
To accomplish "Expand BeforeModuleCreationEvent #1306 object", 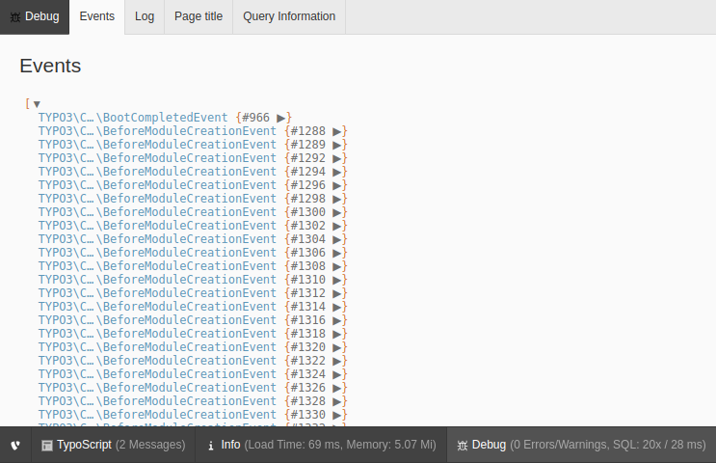I will [x=337, y=254].
